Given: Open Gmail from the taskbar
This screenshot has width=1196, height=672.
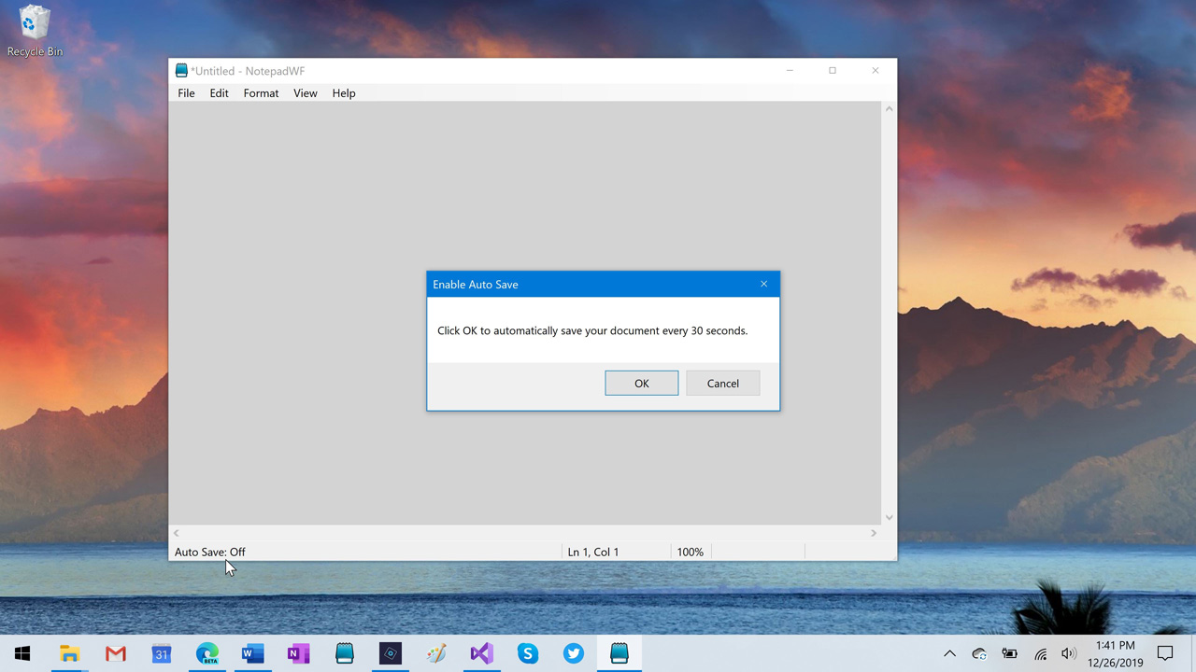Looking at the screenshot, I should [115, 654].
